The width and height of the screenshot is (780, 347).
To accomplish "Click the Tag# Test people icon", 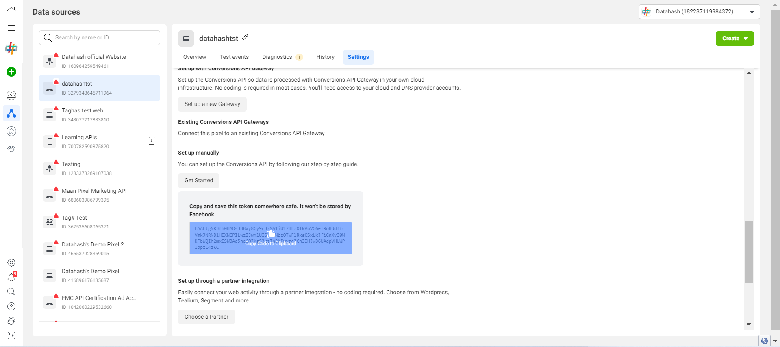I will coord(50,222).
